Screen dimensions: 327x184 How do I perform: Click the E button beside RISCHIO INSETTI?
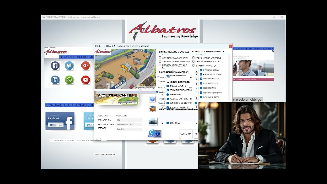click(x=197, y=84)
